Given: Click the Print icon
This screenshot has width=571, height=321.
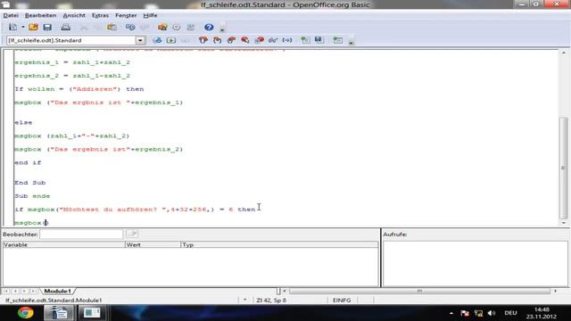Looking at the screenshot, I should pos(65,28).
